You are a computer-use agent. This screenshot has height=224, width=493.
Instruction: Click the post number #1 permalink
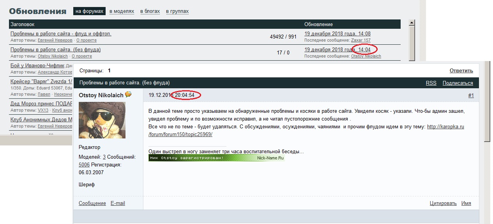471,95
